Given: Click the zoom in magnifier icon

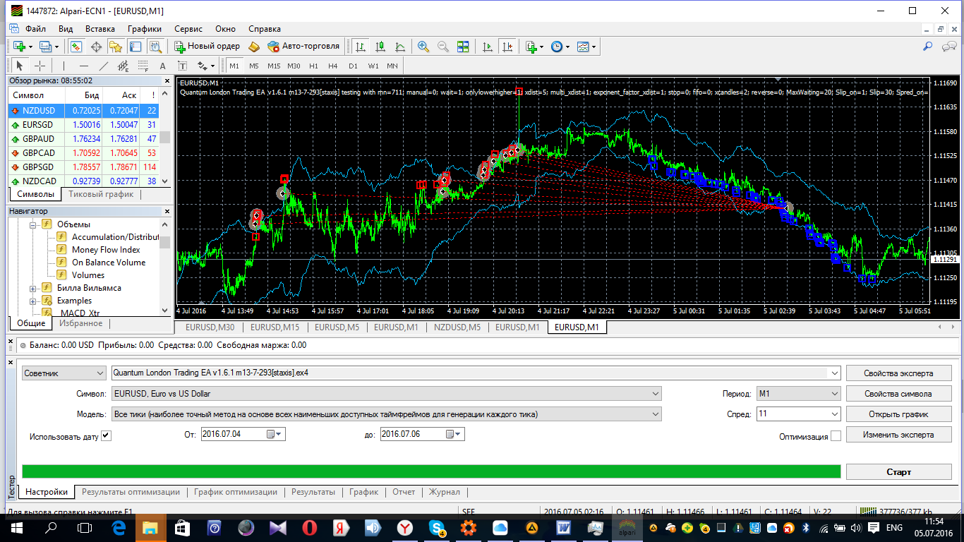Looking at the screenshot, I should coord(423,47).
